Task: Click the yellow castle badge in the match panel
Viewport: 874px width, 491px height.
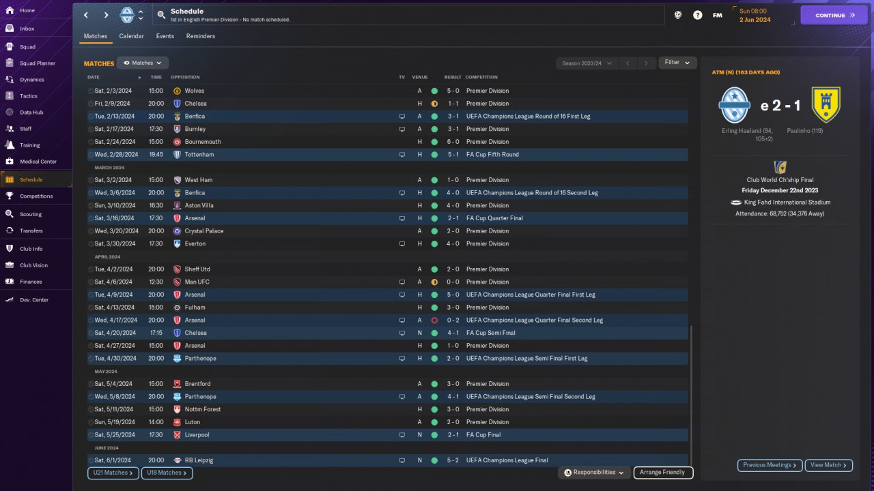Action: 826,104
